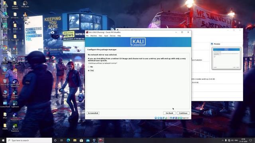Image resolution: width=255 pixels, height=143 pixels.
Task: Open Cortana circle icon on taskbar
Action: point(55,140)
